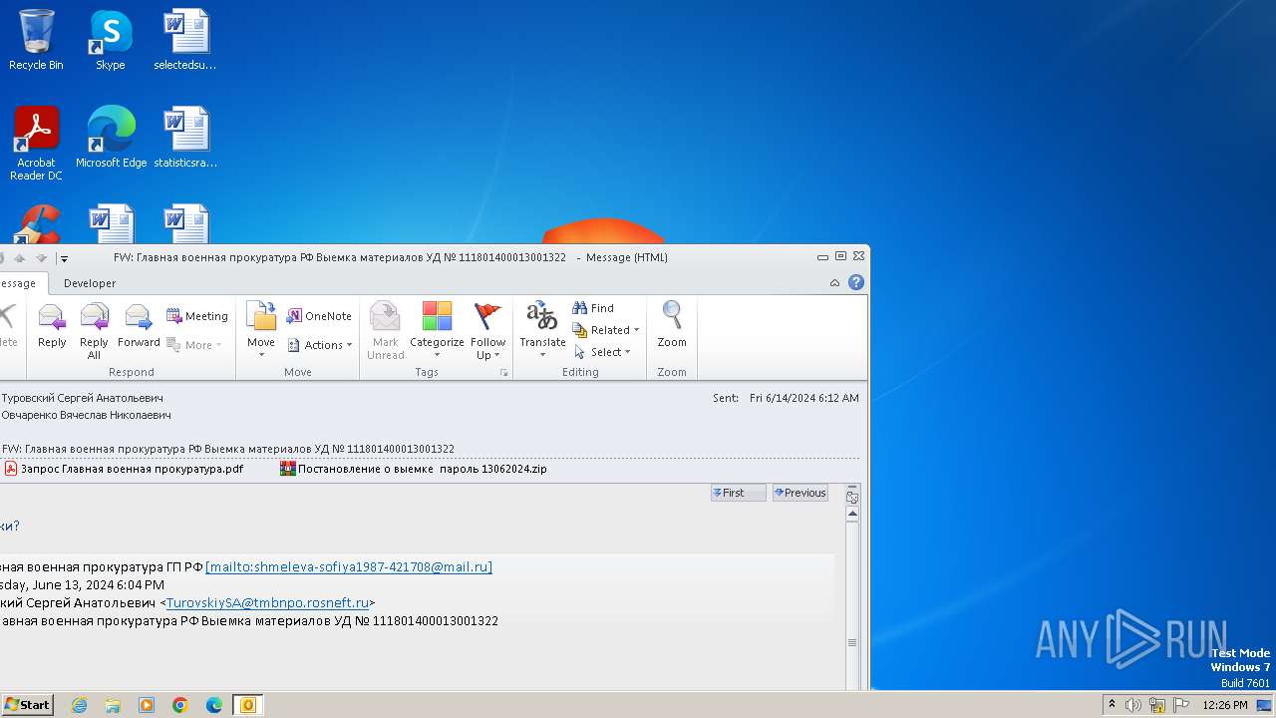Open the Outlook Help question-mark icon

(x=855, y=282)
